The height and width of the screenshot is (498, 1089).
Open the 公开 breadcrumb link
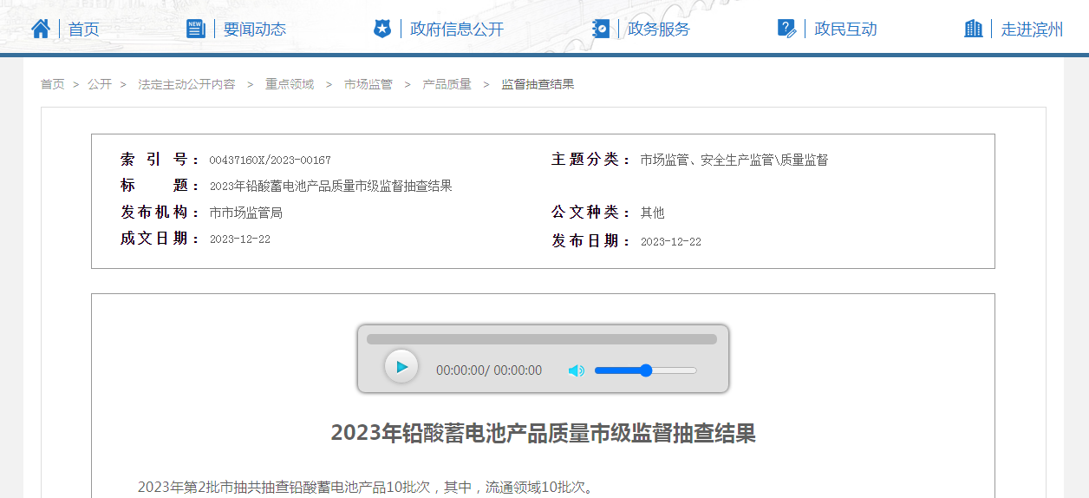click(100, 84)
